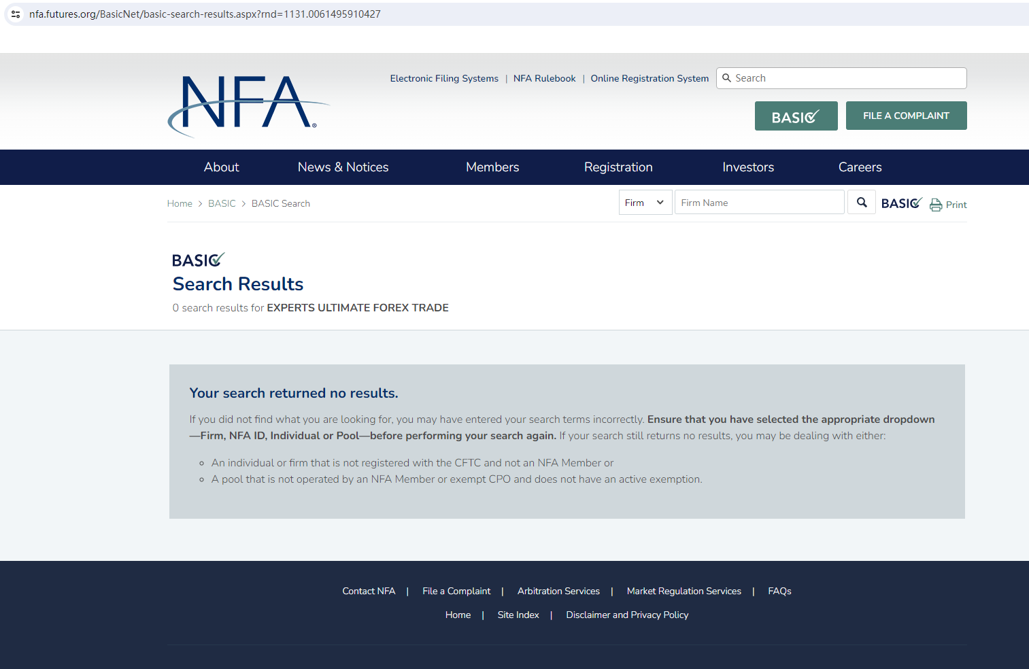The image size is (1029, 669).
Task: Open the Careers menu
Action: (x=860, y=167)
